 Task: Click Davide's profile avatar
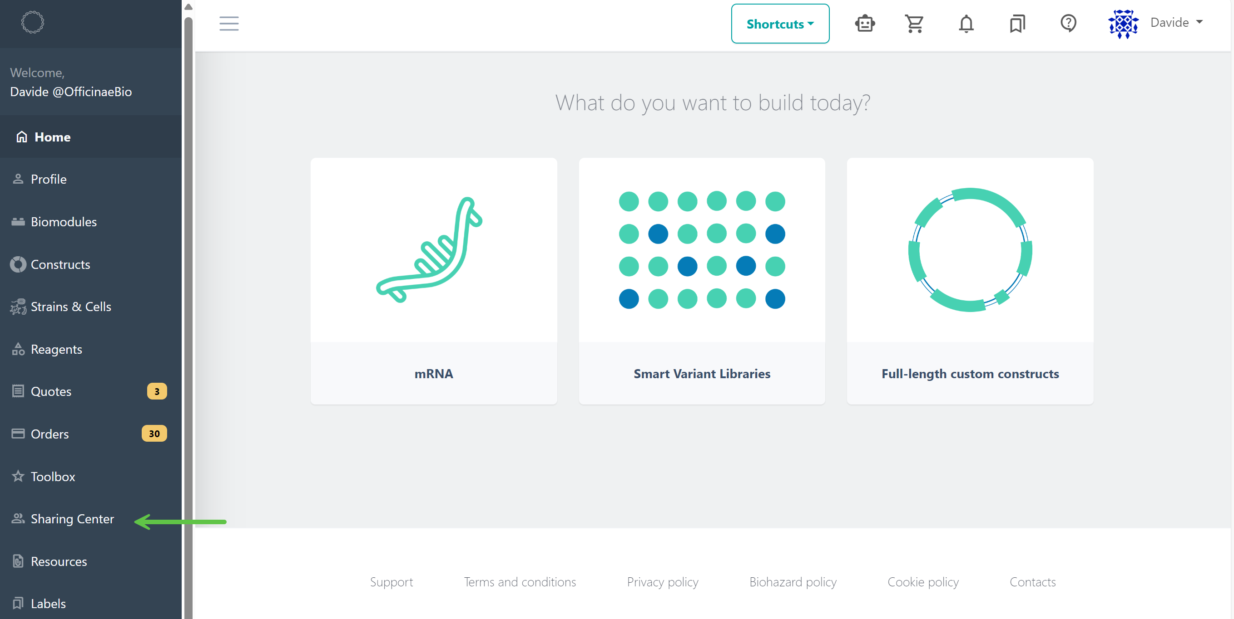pos(1123,23)
